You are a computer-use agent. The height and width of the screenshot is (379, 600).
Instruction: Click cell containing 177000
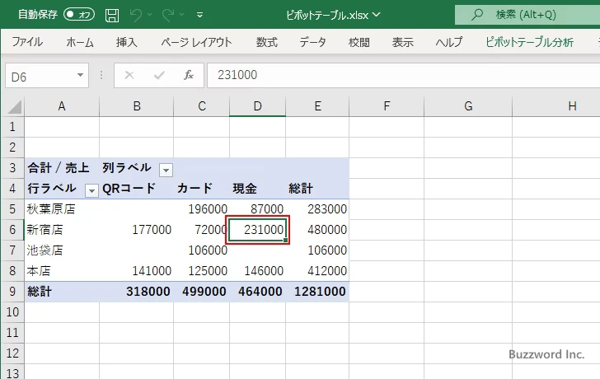click(x=137, y=230)
